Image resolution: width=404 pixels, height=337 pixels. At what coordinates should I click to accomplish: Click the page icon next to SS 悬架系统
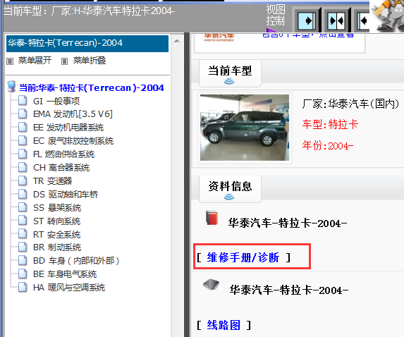coord(23,207)
